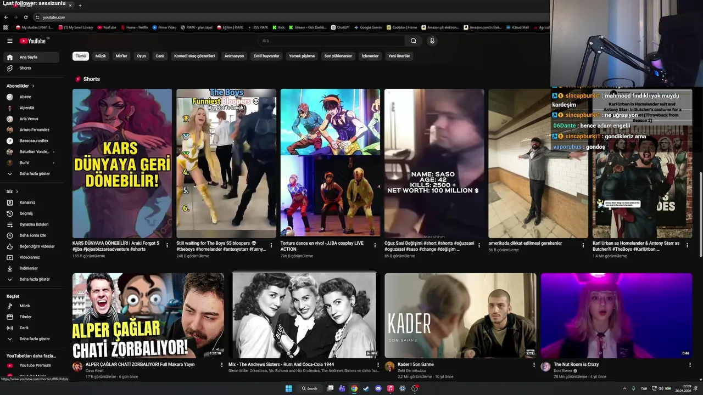Click the browser address bar
703x395 pixels.
[x=291, y=17]
